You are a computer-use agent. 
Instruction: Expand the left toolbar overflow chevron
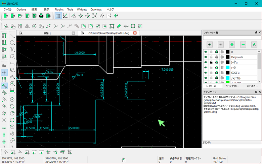(x=4, y=146)
